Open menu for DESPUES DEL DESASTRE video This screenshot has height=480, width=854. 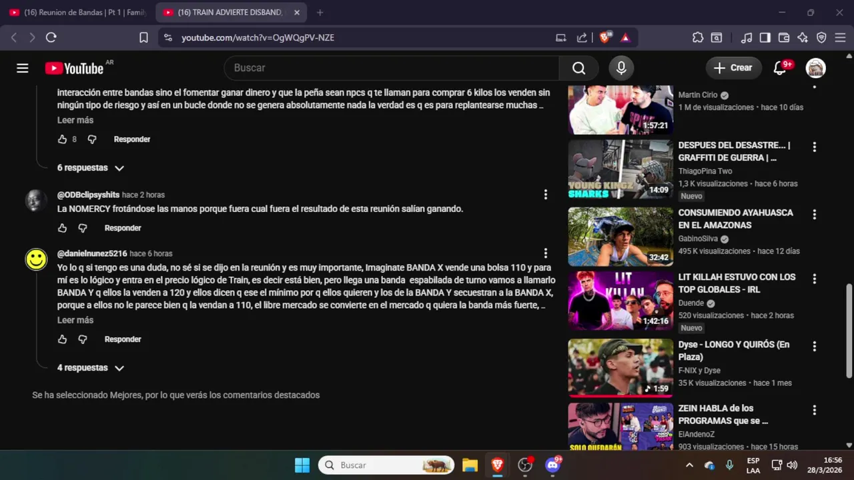[814, 147]
